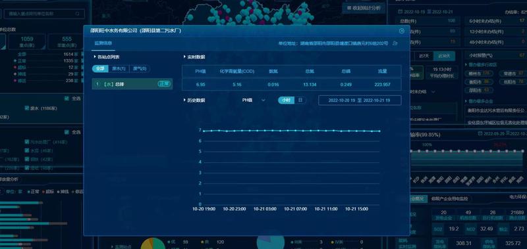Expand the 历史数据 section arrow
Screen dimensions: 527x249
pyautogui.click(x=184, y=101)
